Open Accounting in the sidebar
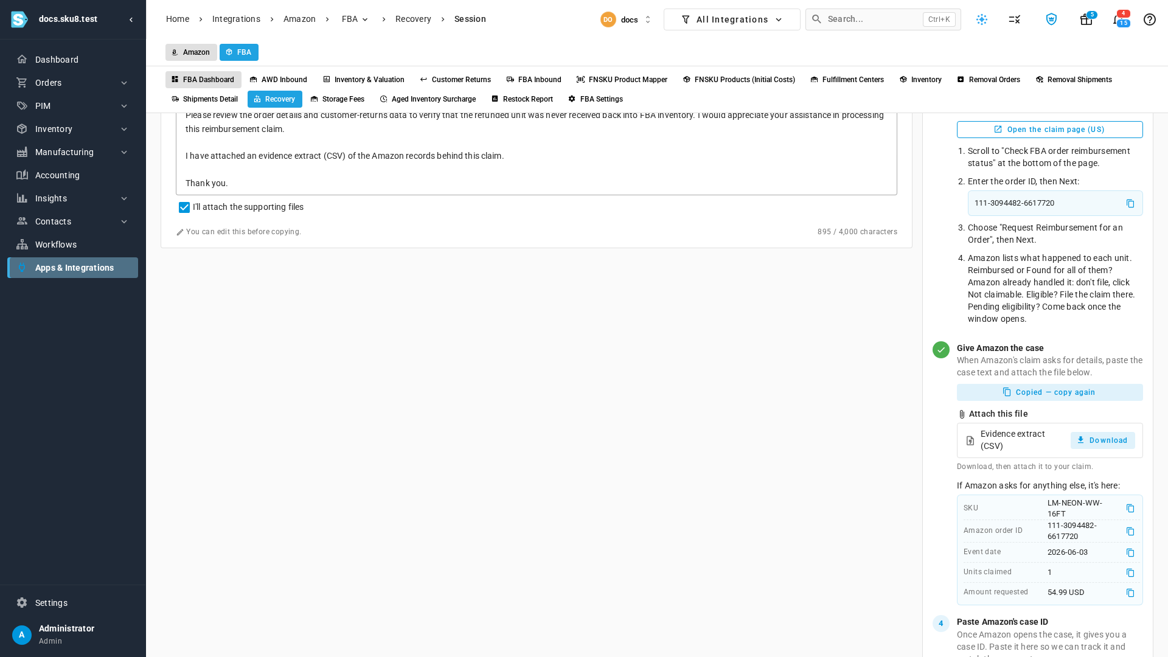Screen dimensions: 1168x657 click(x=72, y=175)
